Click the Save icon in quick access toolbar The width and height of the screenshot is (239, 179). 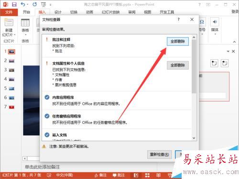pos(14,4)
